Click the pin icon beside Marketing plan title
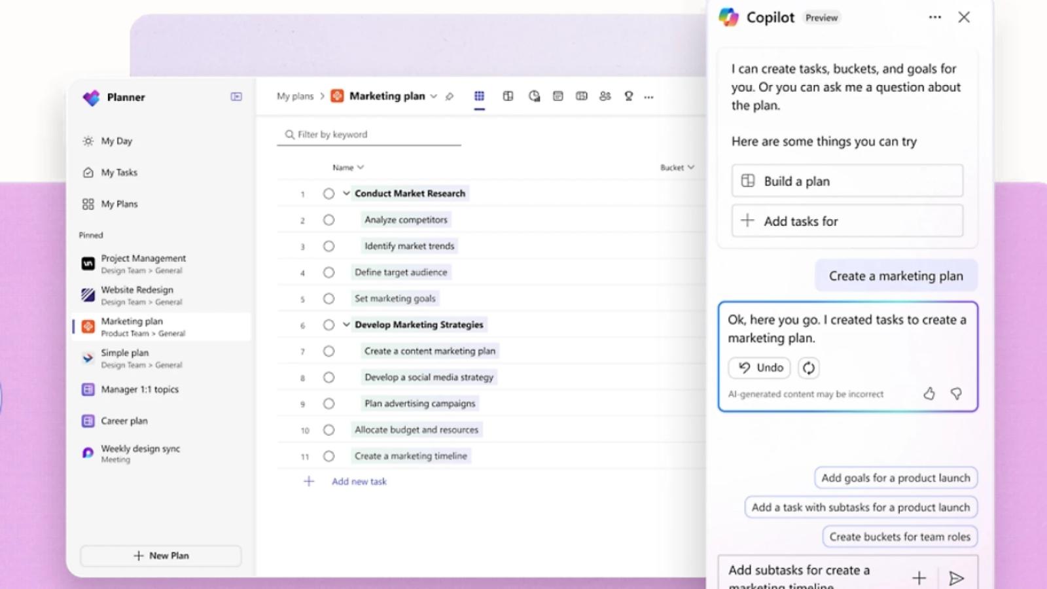Image resolution: width=1047 pixels, height=589 pixels. click(x=450, y=97)
